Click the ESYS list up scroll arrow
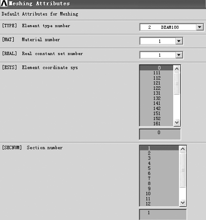 pyautogui.click(x=177, y=69)
